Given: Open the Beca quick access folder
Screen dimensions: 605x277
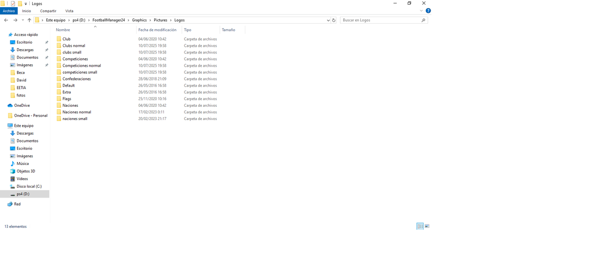Looking at the screenshot, I should (21, 72).
